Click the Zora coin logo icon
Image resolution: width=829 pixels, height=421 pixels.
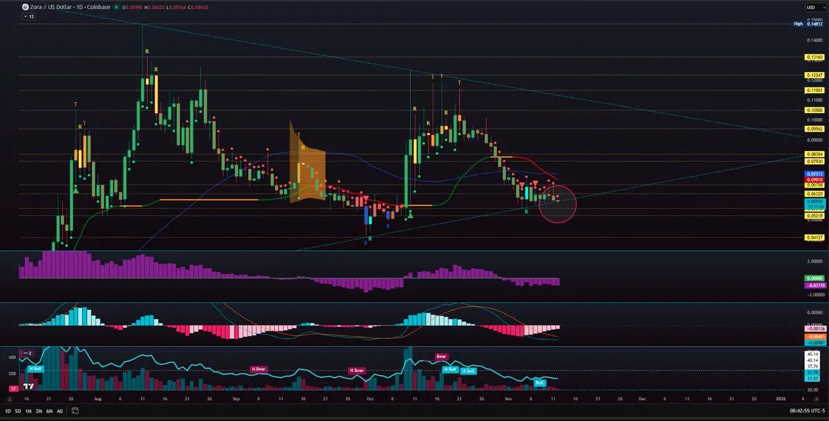(x=25, y=6)
